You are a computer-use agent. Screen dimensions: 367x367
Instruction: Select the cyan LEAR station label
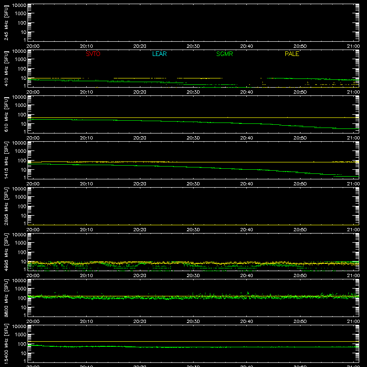[x=159, y=54]
